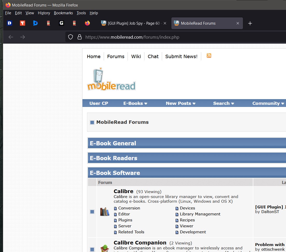Screen dimensions: 286x252
Task: Open the New Posts dropdown menu
Action: click(180, 103)
